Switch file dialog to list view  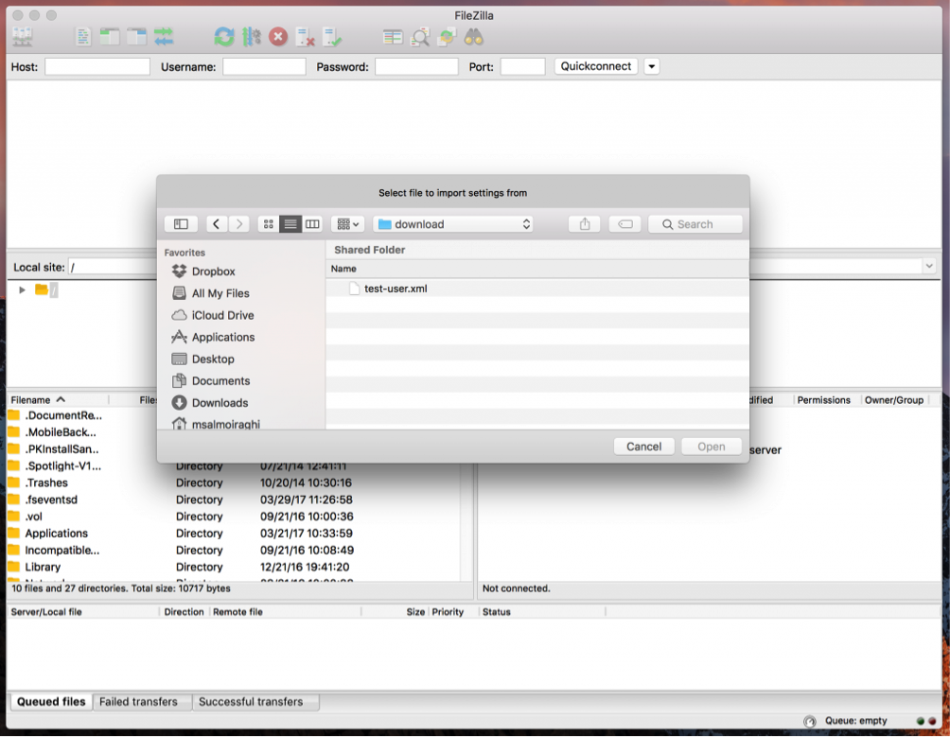point(290,224)
